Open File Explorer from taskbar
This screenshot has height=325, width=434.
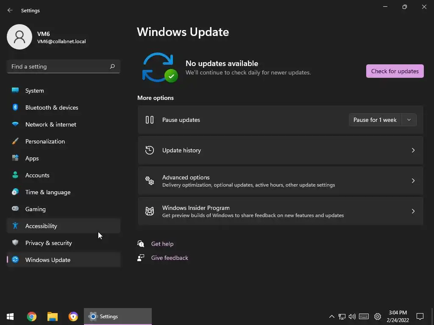click(x=52, y=317)
